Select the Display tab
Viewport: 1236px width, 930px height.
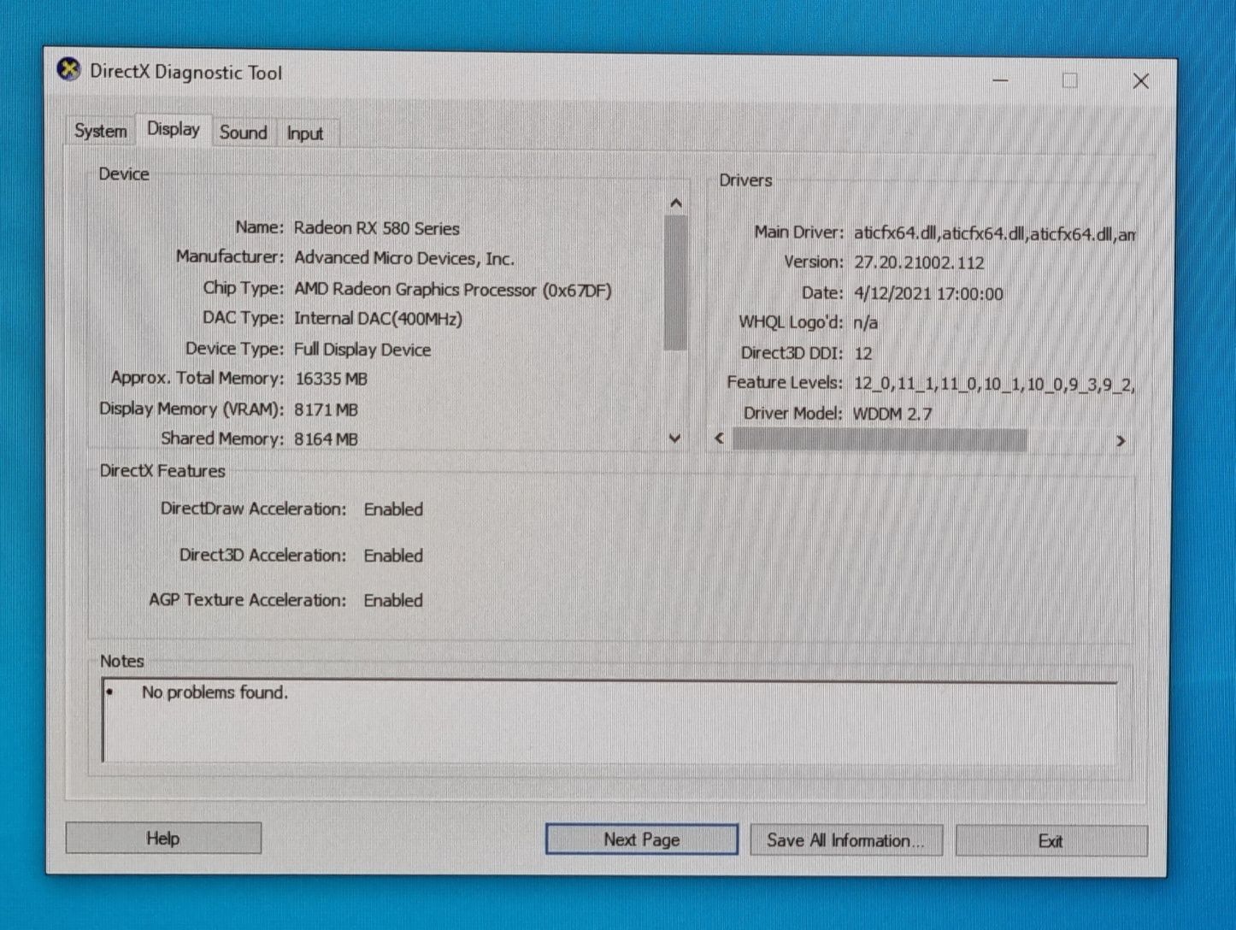pos(174,129)
